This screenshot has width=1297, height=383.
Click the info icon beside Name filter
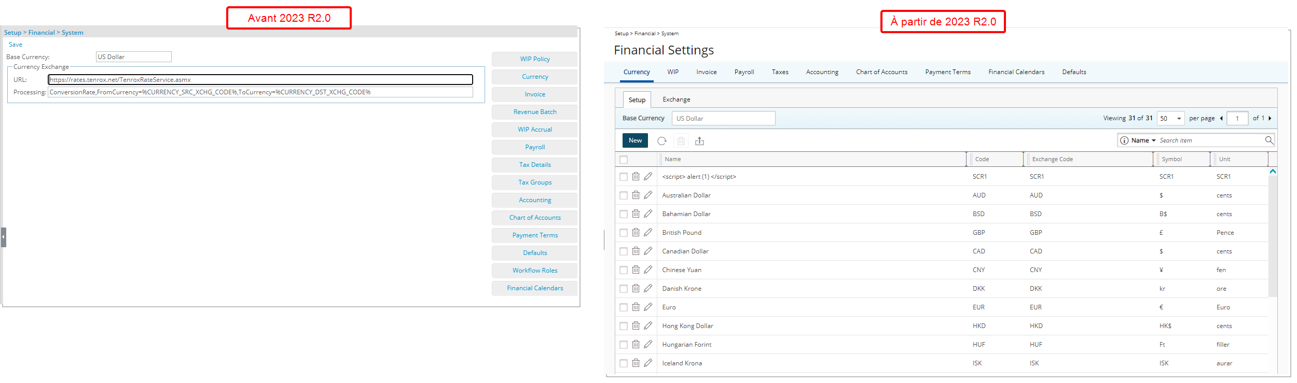[x=1124, y=140]
